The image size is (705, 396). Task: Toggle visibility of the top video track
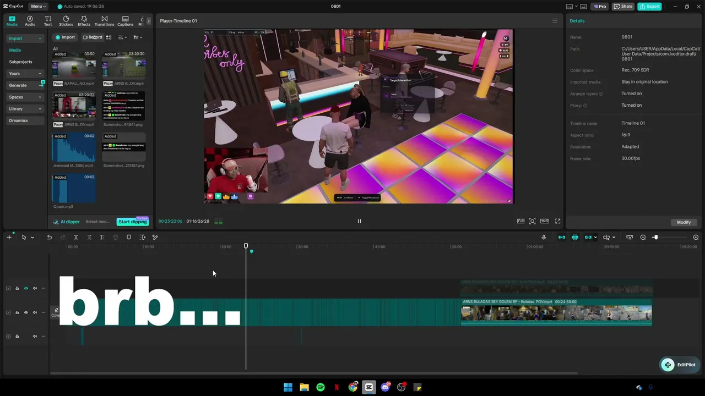coord(26,288)
